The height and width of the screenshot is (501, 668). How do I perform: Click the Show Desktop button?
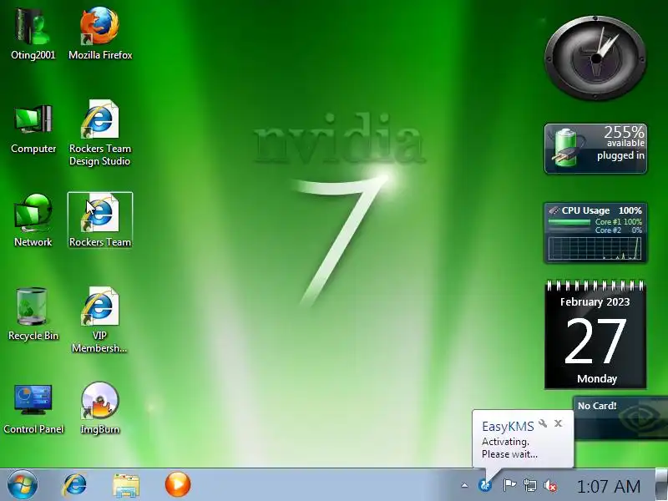click(x=661, y=485)
